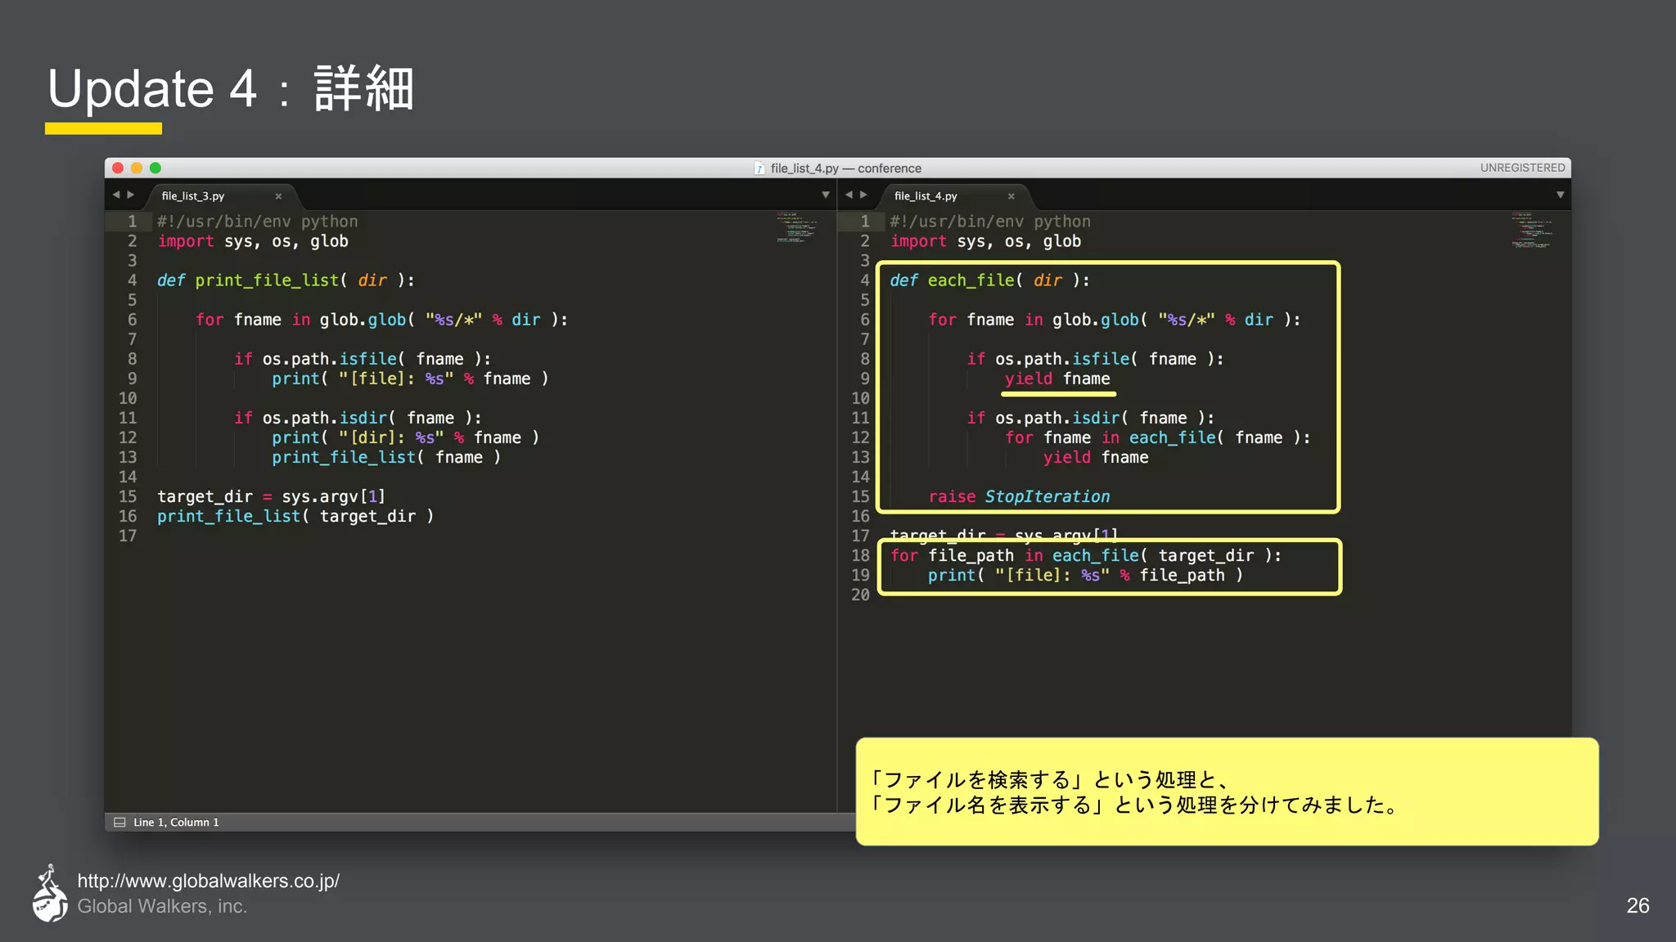
Task: Click the Line 1, Column 1 status text
Action: coord(176,822)
